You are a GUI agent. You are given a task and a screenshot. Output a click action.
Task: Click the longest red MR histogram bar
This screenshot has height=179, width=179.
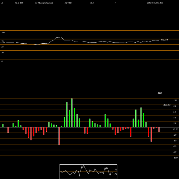pyautogui.click(x=59, y=136)
